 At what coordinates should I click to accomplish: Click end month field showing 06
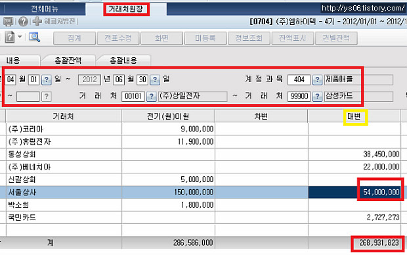click(119, 80)
